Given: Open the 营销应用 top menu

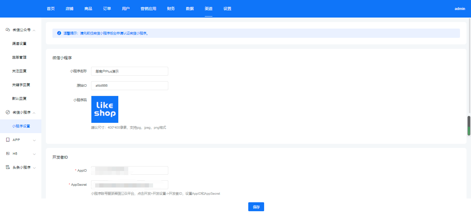Looking at the screenshot, I should click(x=148, y=9).
